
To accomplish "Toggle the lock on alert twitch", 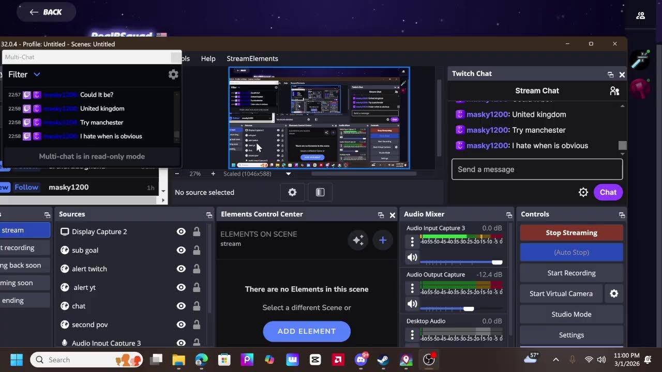I will [x=197, y=269].
